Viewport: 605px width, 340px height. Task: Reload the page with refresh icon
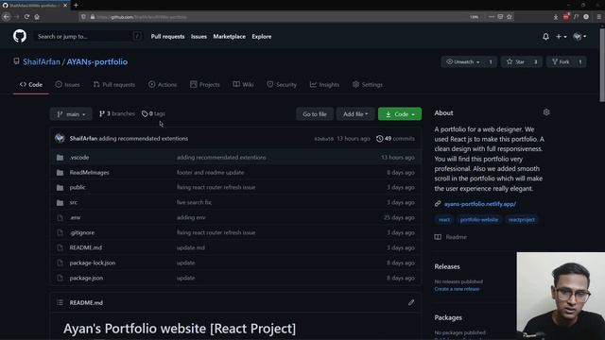tap(26, 17)
